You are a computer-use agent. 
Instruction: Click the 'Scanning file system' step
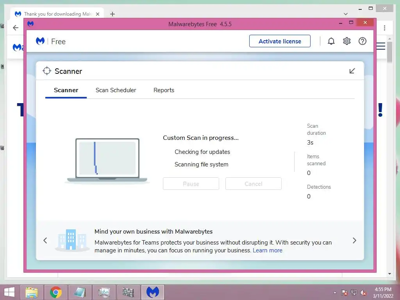click(202, 164)
